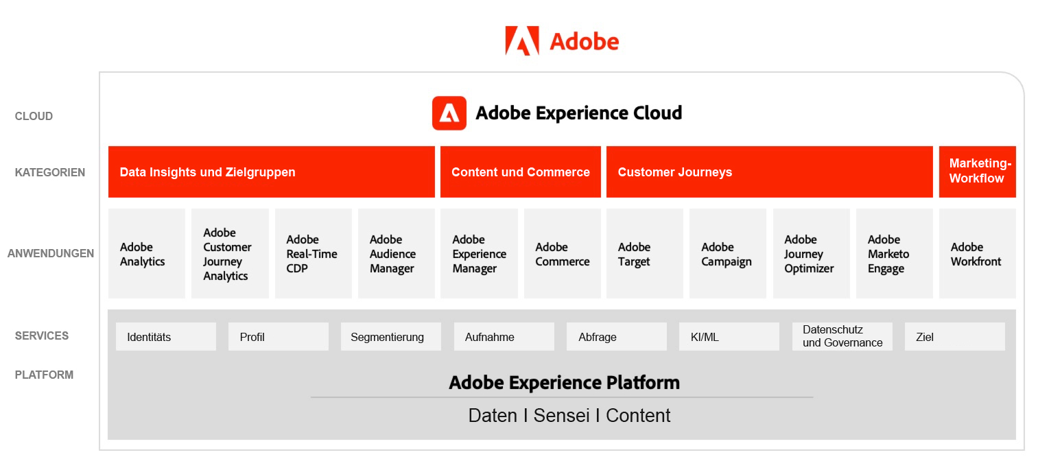Click the Adobe Experience Cloud logo icon
Viewport: 1038px width, 470px height.
pos(449,113)
